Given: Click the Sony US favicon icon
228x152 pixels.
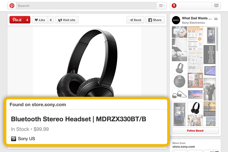Looking at the screenshot, I should (x=14, y=139).
